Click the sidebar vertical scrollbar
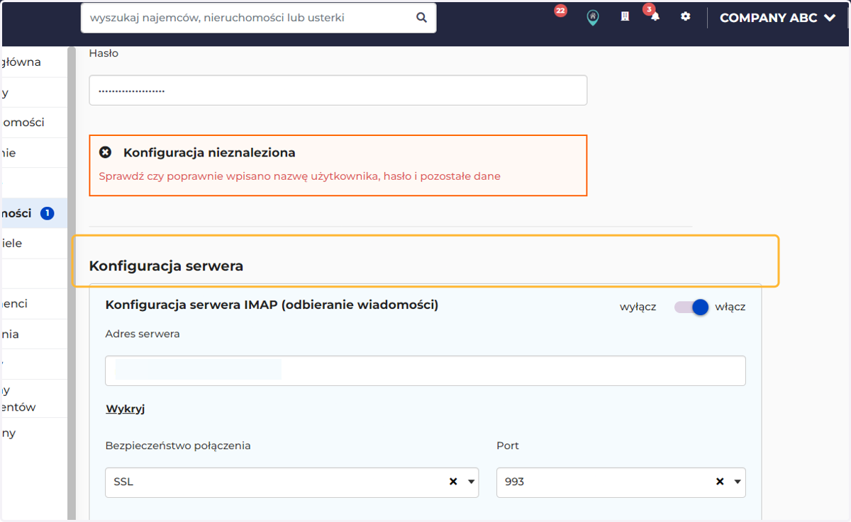 coord(71,283)
